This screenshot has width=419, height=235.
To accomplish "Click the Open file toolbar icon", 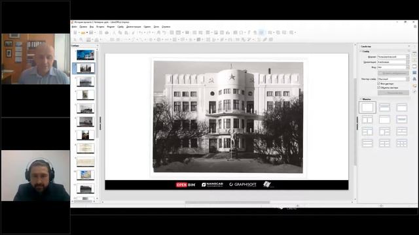I will click(83, 33).
